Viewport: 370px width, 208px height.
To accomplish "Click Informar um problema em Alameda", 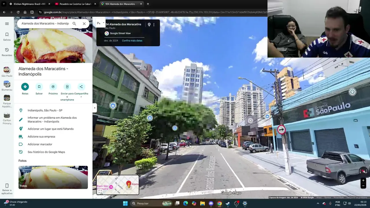I will [x=53, y=120].
